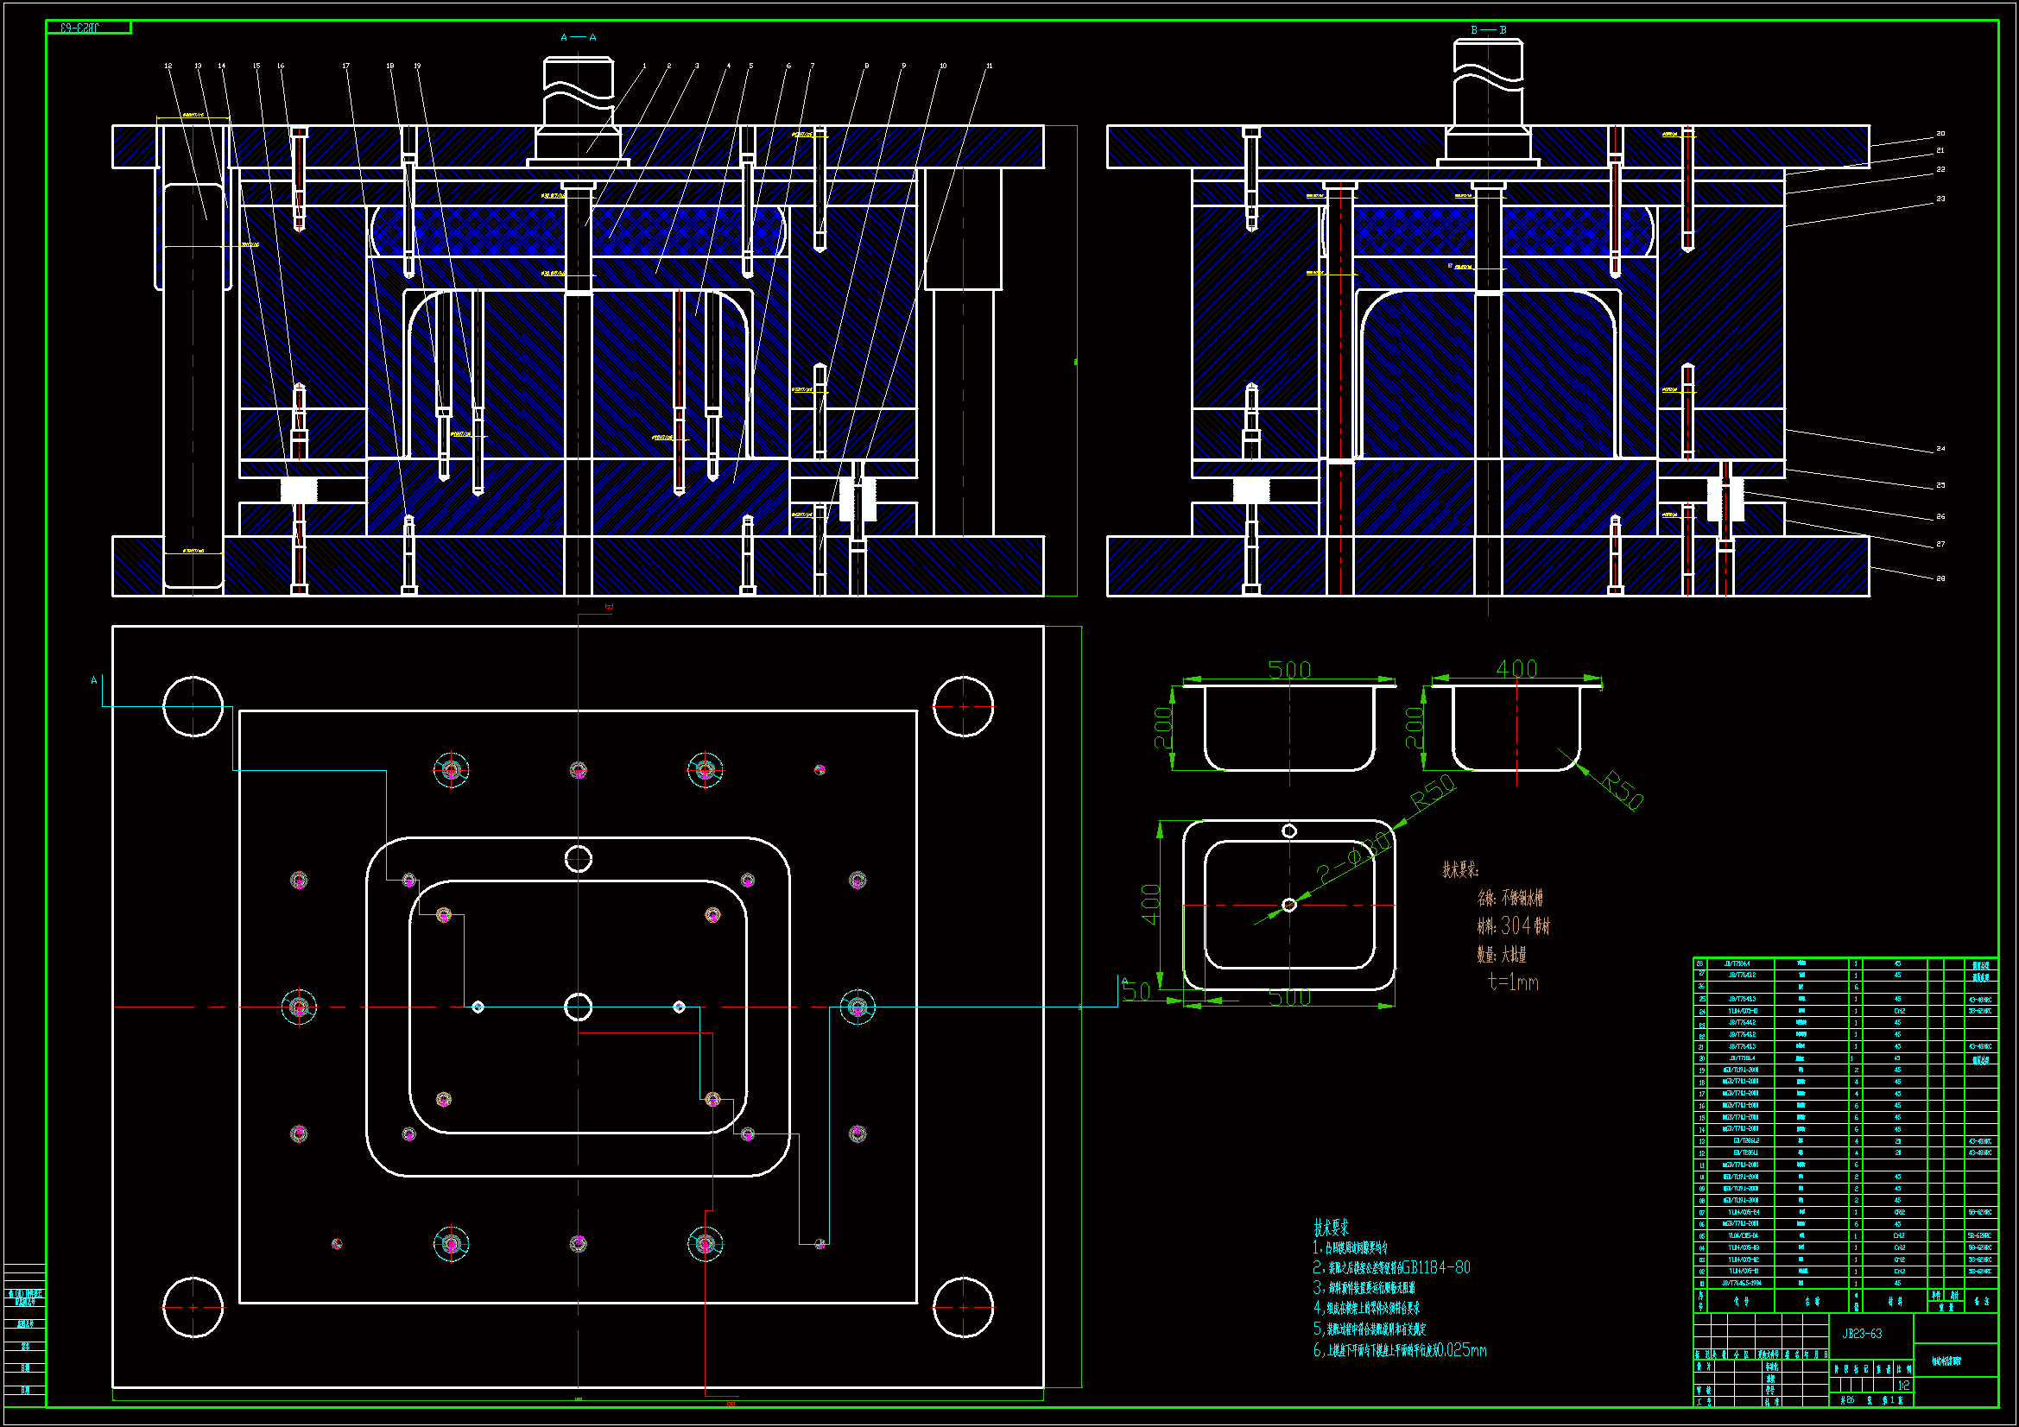The width and height of the screenshot is (2019, 1427).
Task: Select the rotated JB23-63 label in top-left corner
Action: 79,28
